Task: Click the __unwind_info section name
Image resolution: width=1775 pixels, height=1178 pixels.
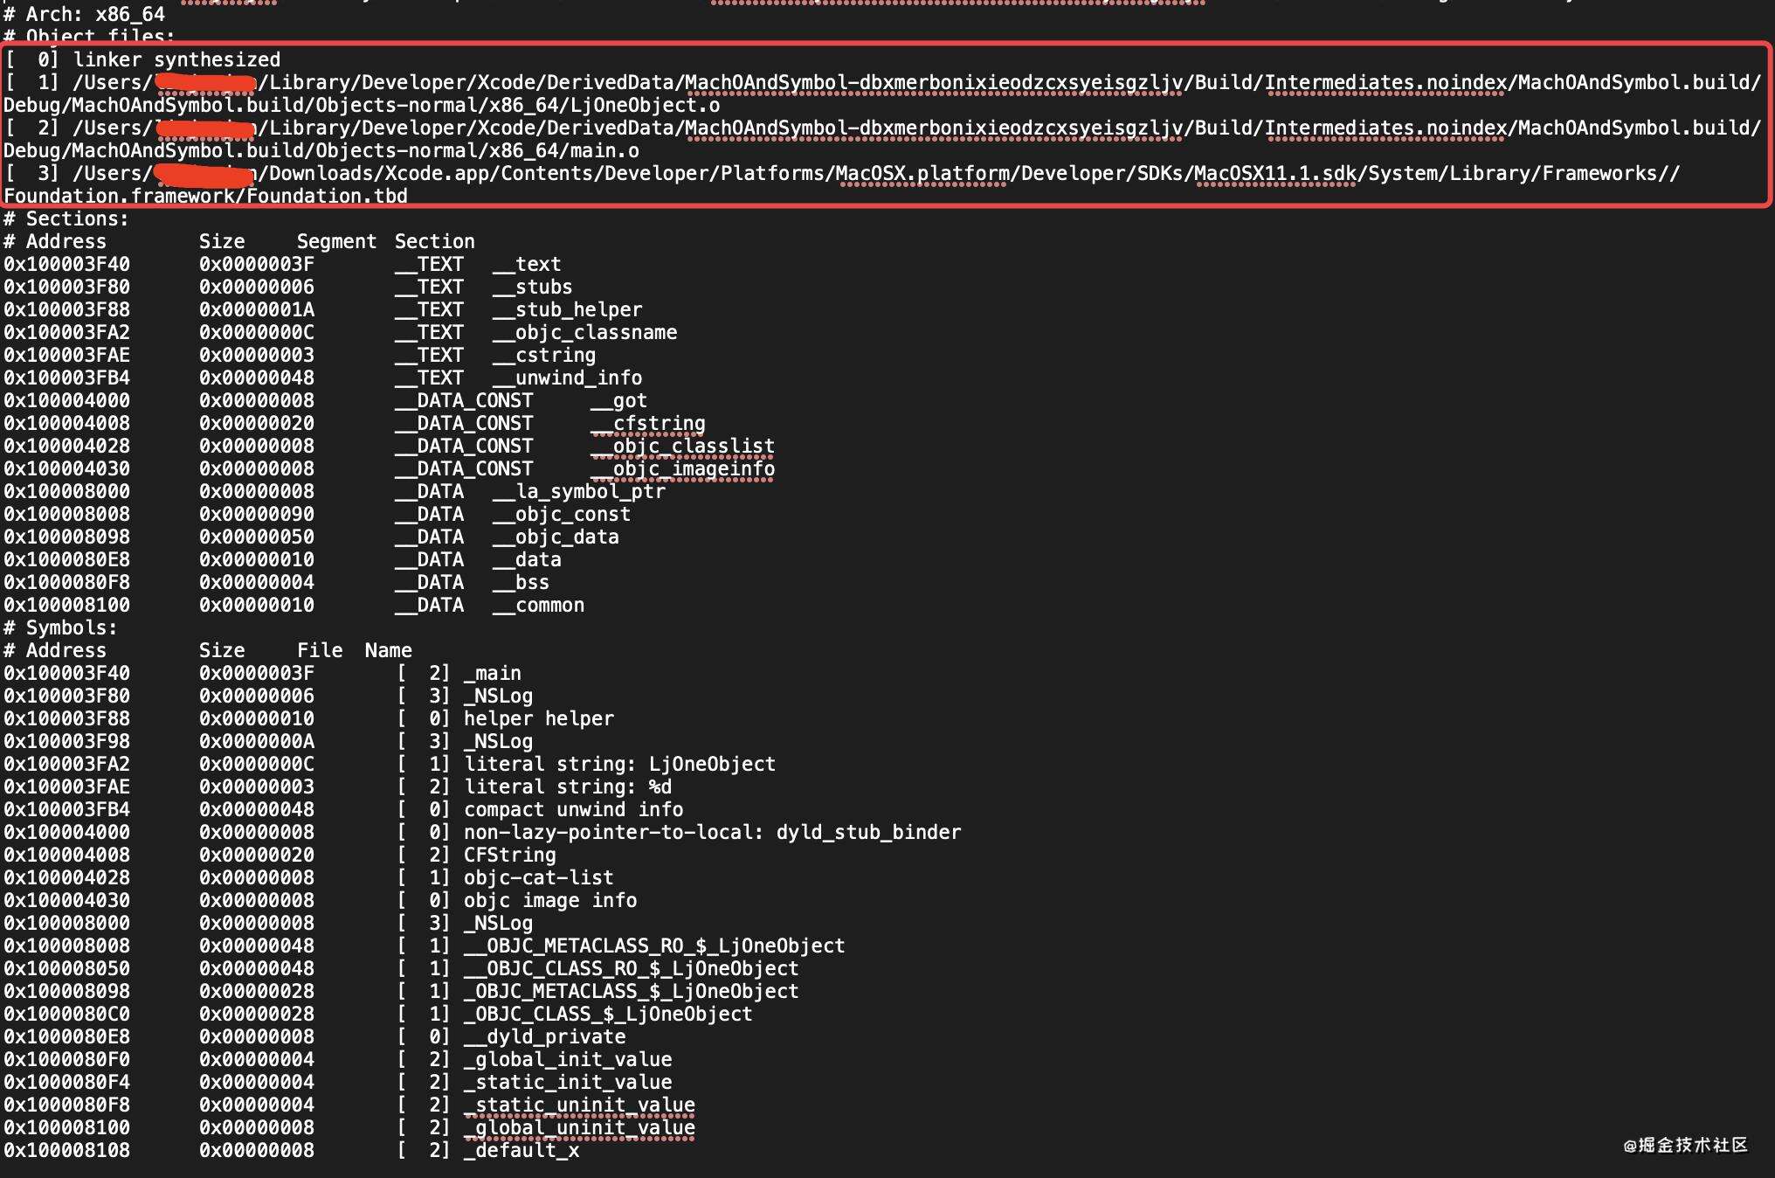Action: [568, 378]
